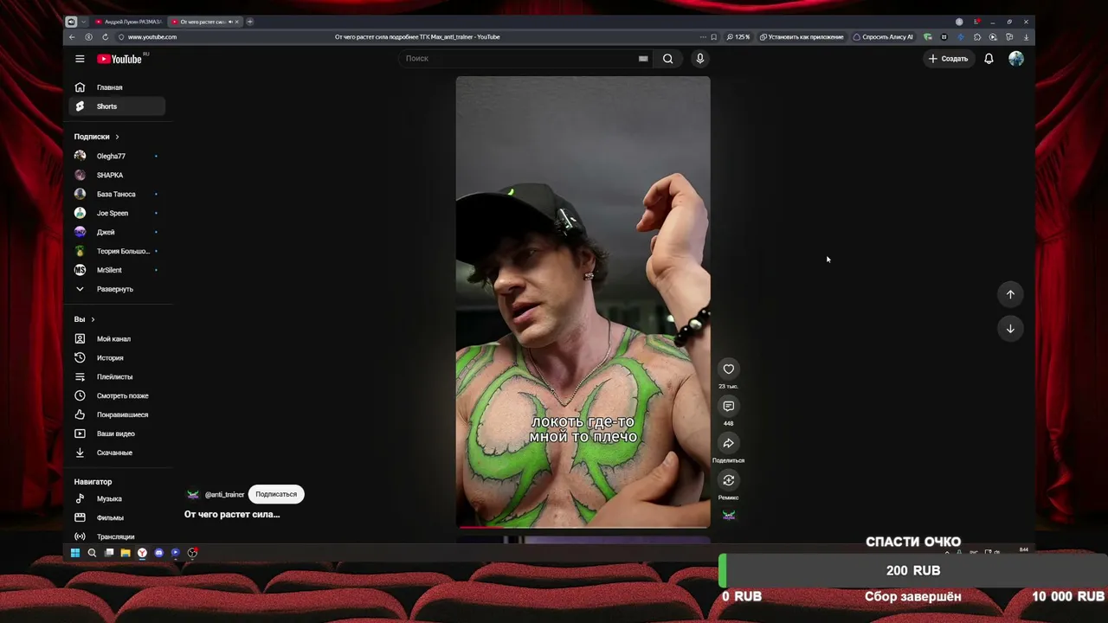Open Понравившиеся in the sidebar
Image resolution: width=1108 pixels, height=623 pixels.
pyautogui.click(x=117, y=414)
